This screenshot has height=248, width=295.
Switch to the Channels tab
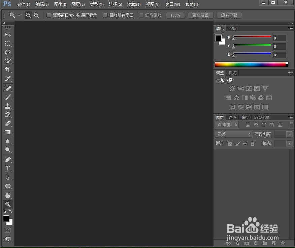point(232,117)
